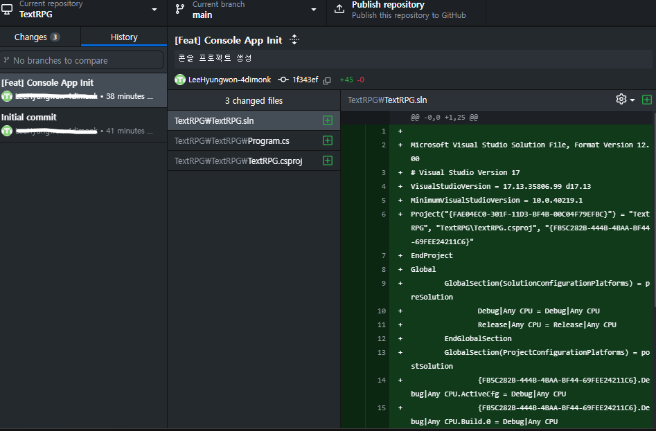Click the commit node icon before 1f343ef
Viewport: 656px width, 431px height.
pyautogui.click(x=283, y=80)
